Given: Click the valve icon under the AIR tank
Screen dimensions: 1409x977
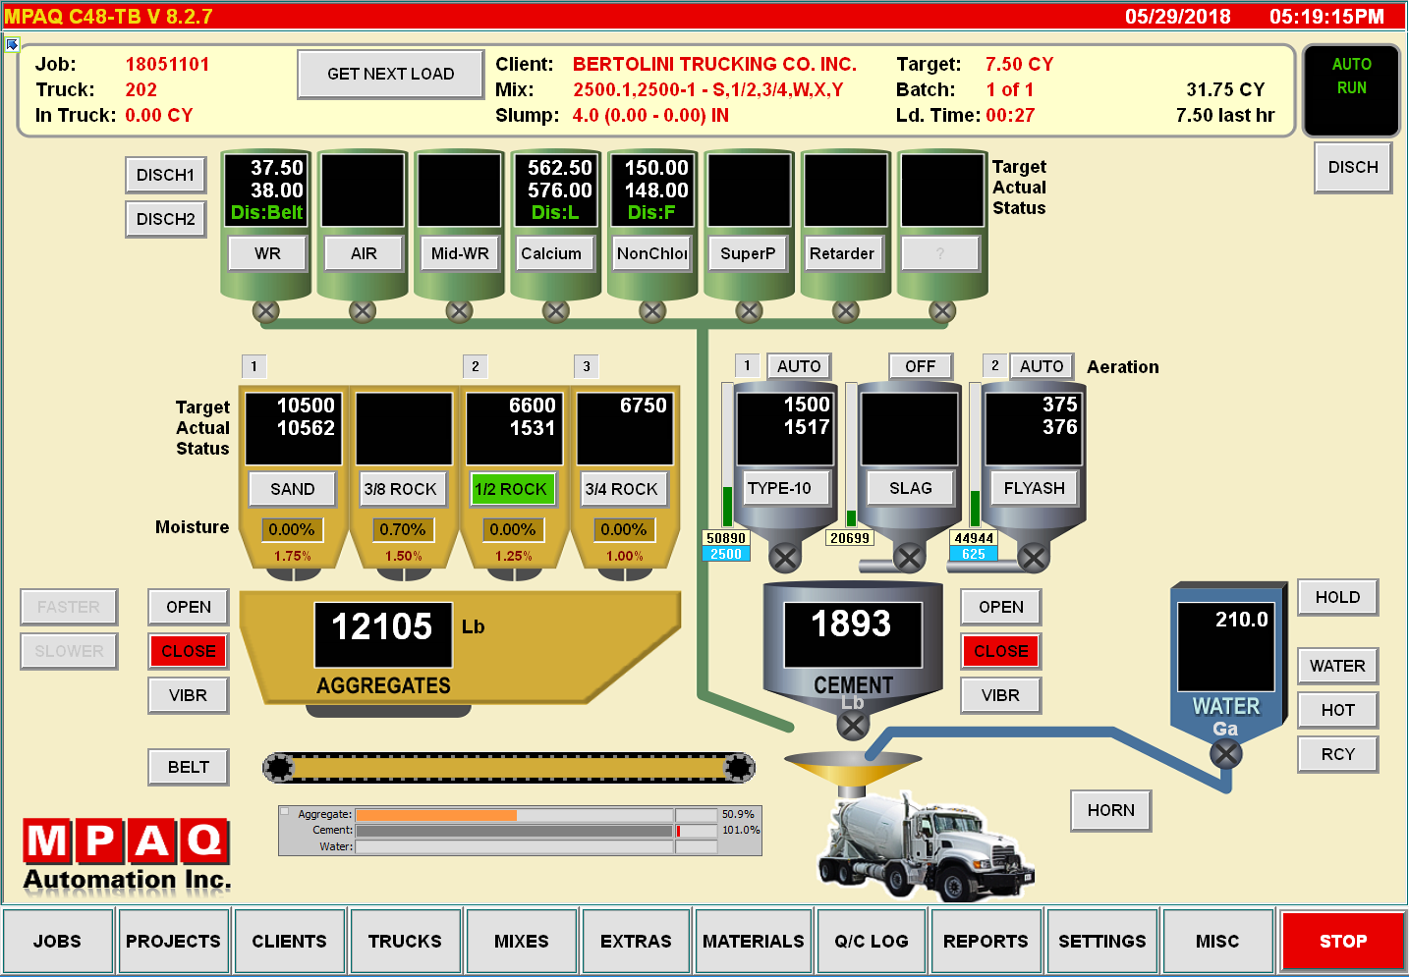Looking at the screenshot, I should [x=363, y=311].
